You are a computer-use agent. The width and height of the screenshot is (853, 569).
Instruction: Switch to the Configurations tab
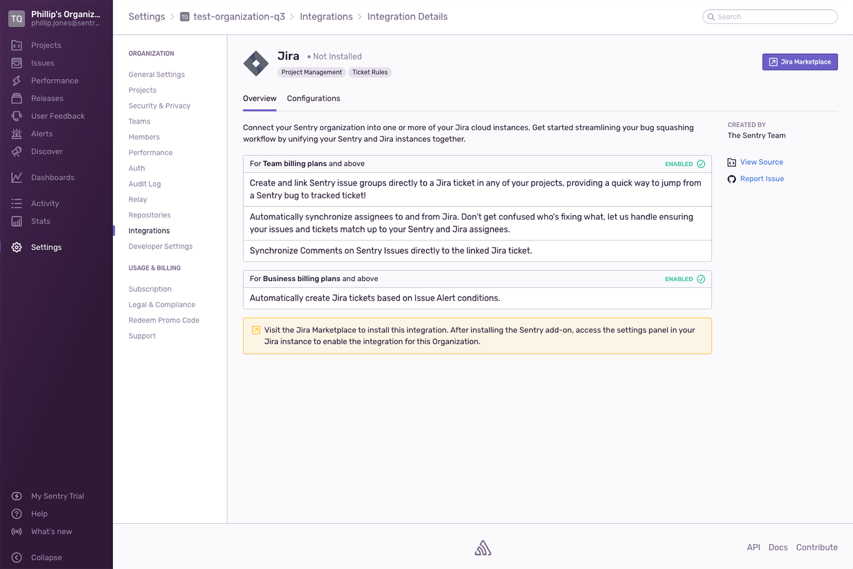click(313, 98)
